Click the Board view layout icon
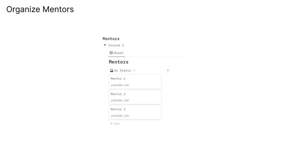 click(x=111, y=53)
